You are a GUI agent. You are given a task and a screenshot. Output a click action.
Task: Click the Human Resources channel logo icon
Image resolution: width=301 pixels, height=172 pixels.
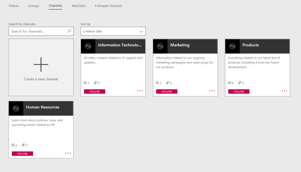point(16,109)
